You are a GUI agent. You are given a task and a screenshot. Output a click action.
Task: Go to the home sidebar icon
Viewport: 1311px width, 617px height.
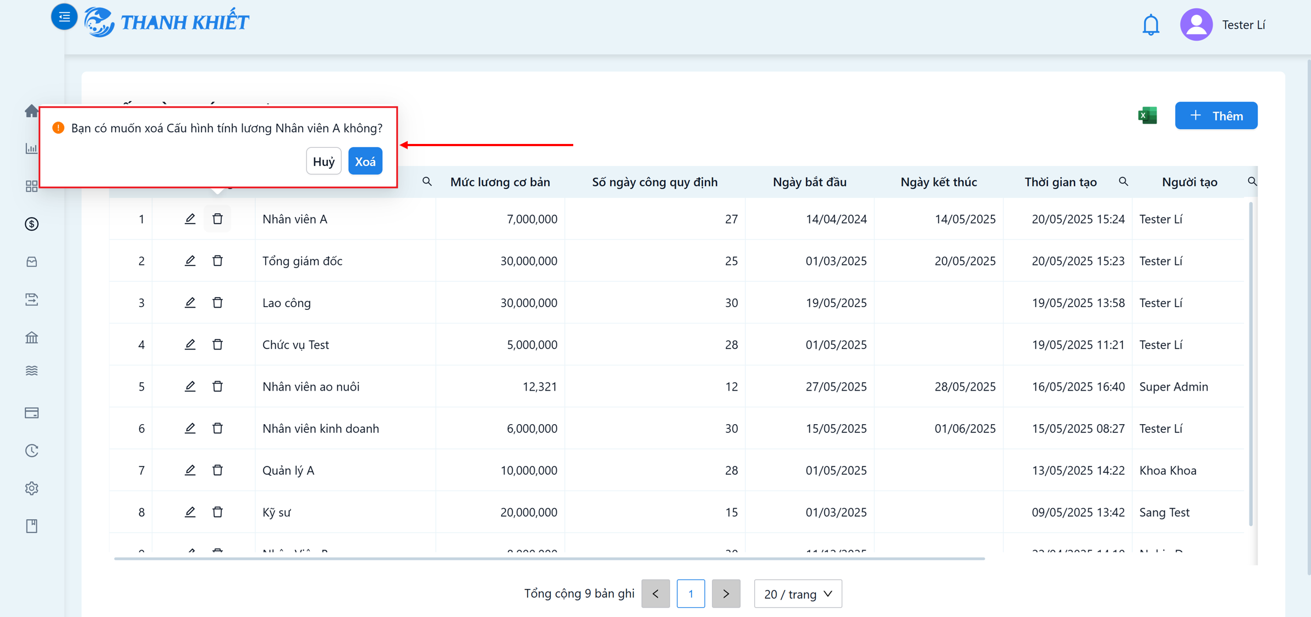tap(32, 111)
